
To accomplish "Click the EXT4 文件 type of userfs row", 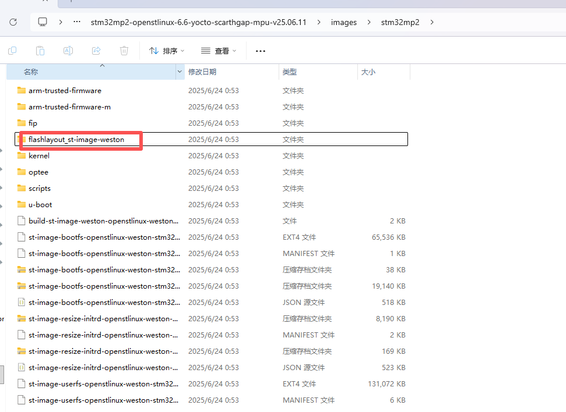I will [299, 384].
